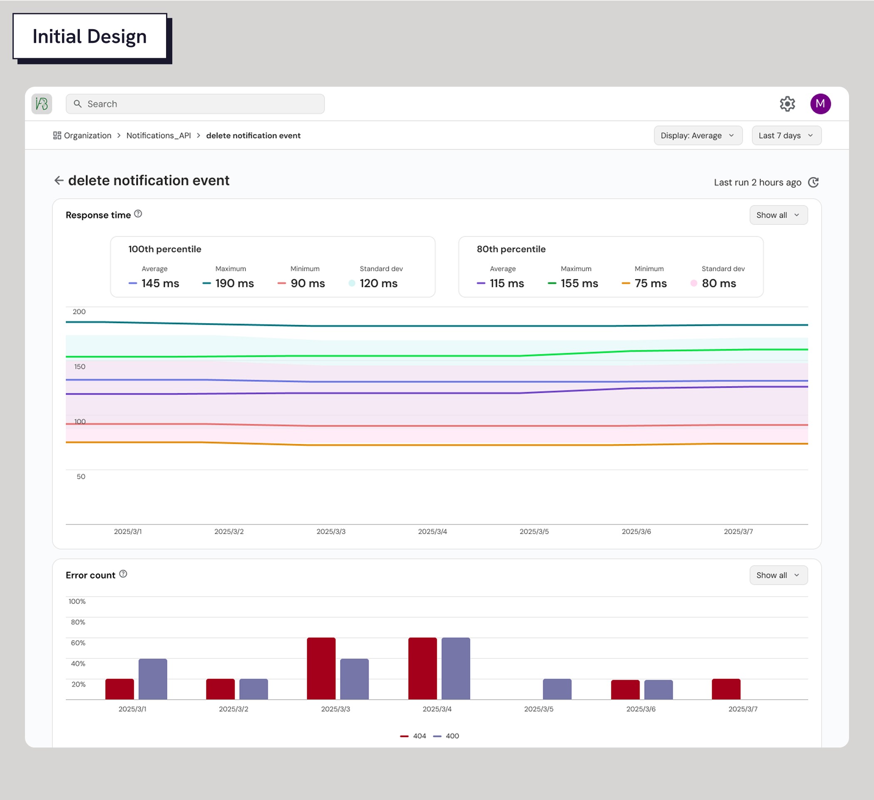Expand the Last 7 days dropdown
Image resolution: width=874 pixels, height=800 pixels.
click(786, 135)
